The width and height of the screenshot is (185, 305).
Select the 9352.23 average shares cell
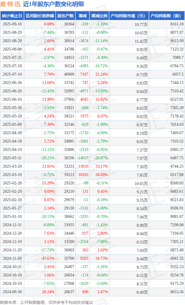(x=177, y=267)
